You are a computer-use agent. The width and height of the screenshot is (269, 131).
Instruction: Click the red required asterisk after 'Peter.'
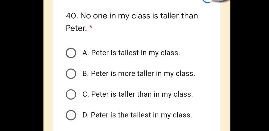point(91,27)
